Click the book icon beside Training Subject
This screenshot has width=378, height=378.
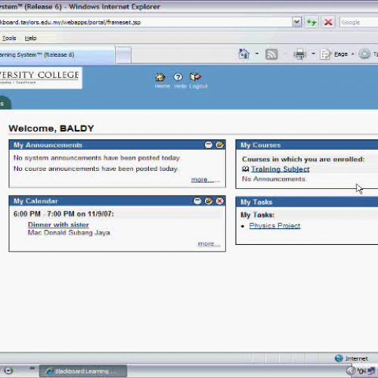tap(245, 169)
